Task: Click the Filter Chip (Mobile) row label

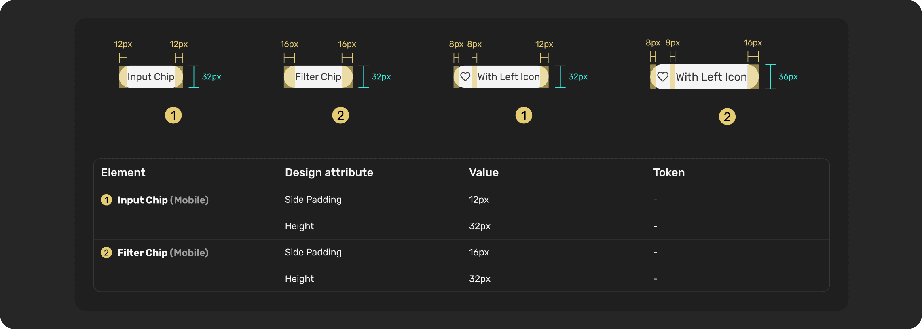Action: pos(163,253)
